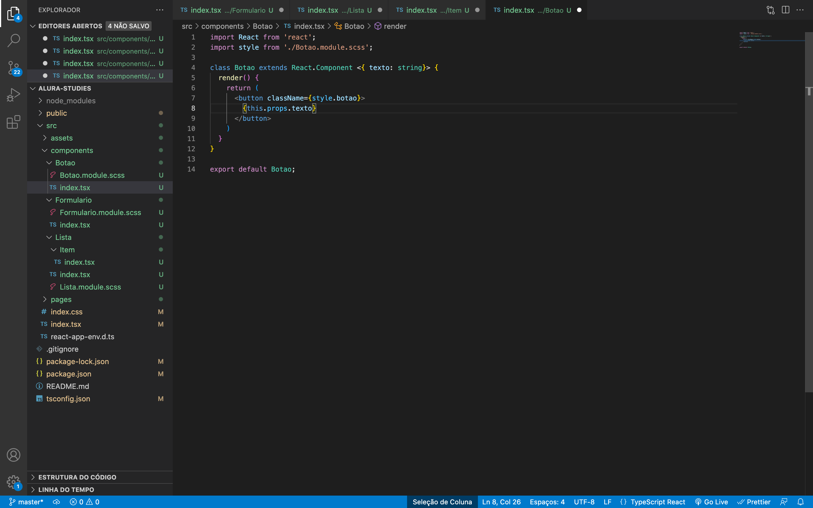The image size is (813, 508).
Task: Switch to the Item index.tsx tab
Action: pyautogui.click(x=437, y=10)
